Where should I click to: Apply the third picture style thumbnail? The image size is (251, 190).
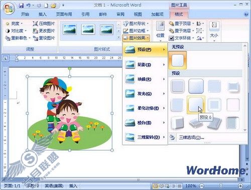(x=106, y=30)
